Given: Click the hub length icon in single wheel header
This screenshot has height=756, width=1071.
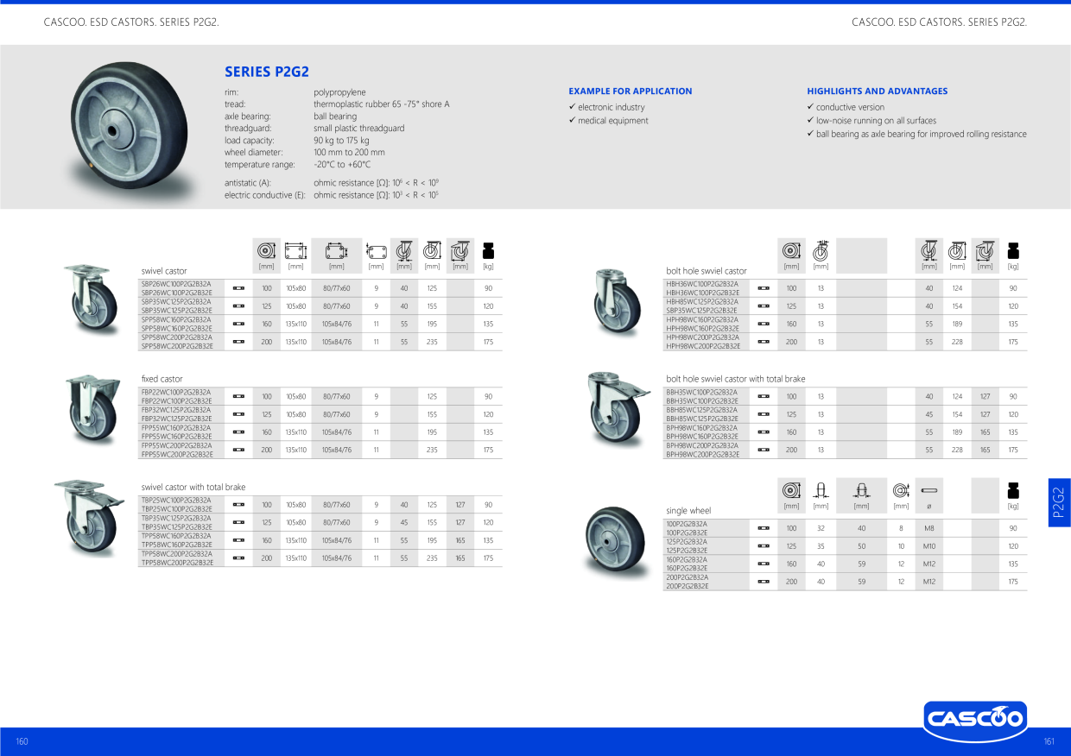Looking at the screenshot, I should click(861, 490).
